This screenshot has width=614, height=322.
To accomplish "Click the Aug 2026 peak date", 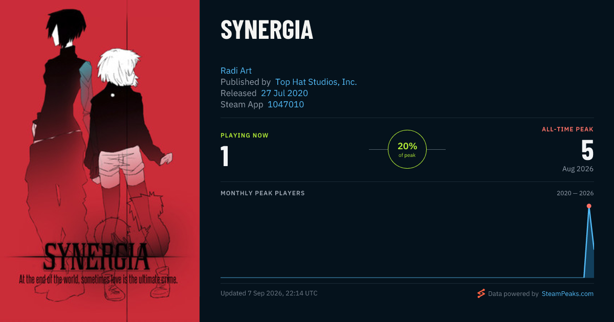I will point(578,169).
